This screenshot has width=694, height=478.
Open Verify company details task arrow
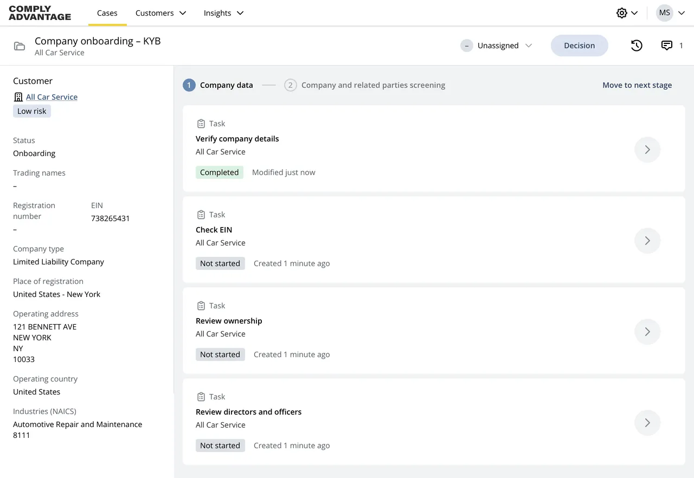coord(647,150)
